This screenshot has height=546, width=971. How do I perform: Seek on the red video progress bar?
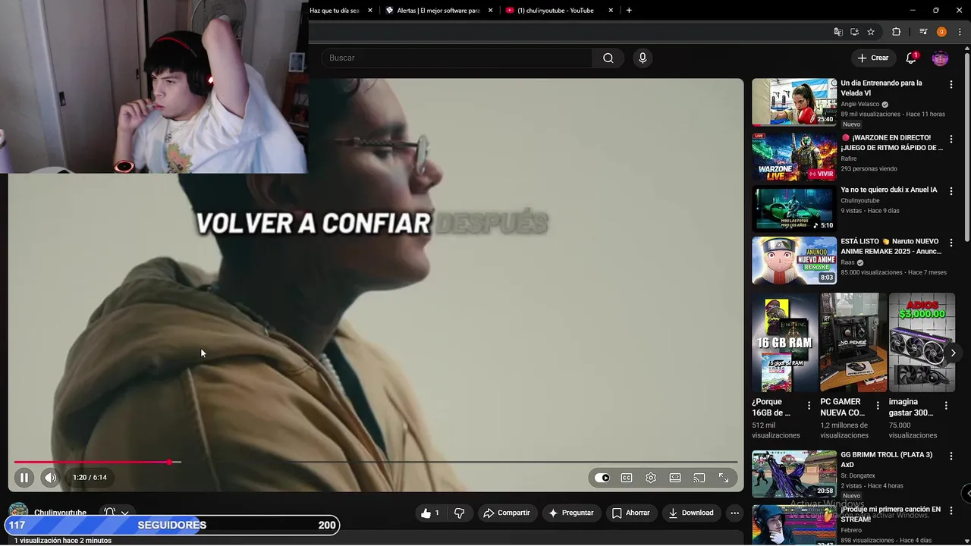(376, 462)
